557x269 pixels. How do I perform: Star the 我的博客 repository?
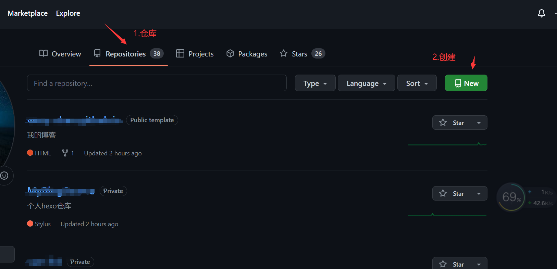coord(451,123)
